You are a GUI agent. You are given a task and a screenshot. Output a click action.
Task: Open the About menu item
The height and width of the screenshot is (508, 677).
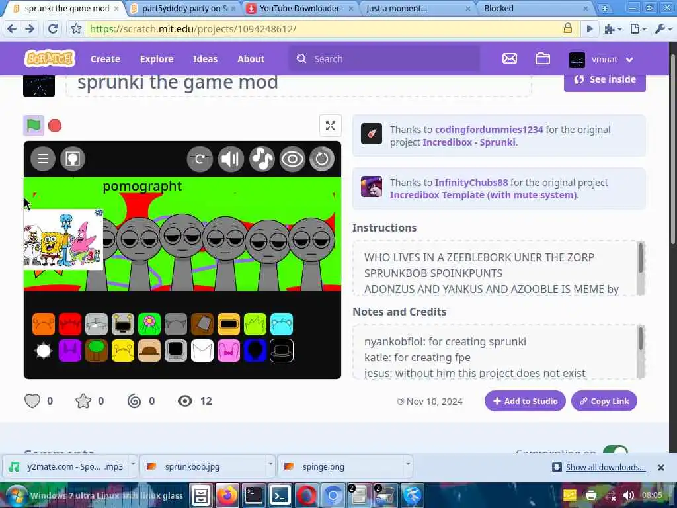(x=251, y=59)
